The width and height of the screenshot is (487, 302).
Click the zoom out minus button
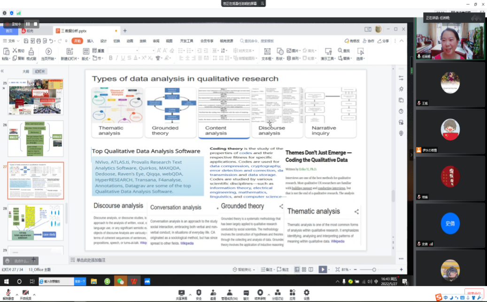click(x=356, y=270)
